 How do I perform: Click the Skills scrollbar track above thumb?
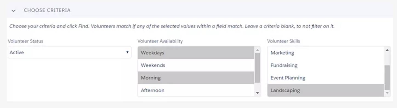pos(387,59)
